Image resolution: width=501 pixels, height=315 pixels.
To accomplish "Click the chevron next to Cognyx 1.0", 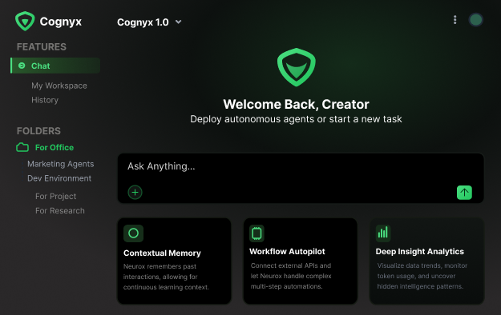I will pos(178,22).
